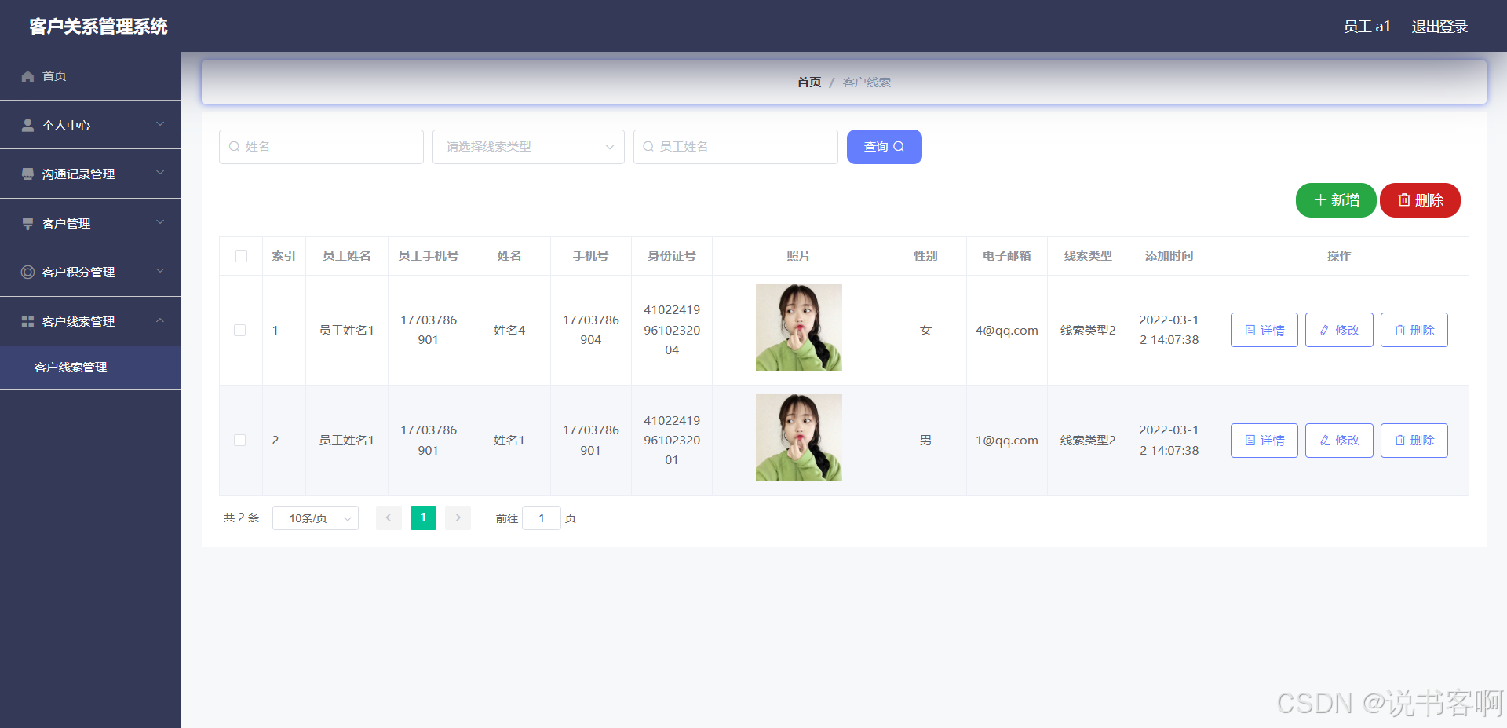
Task: Collapse the 客户线索管理 menu chevron
Action: pos(160,320)
